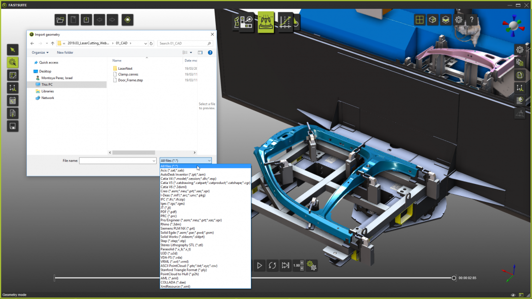
Task: Click the layers icon in top-right toolbar
Action: (x=445, y=20)
